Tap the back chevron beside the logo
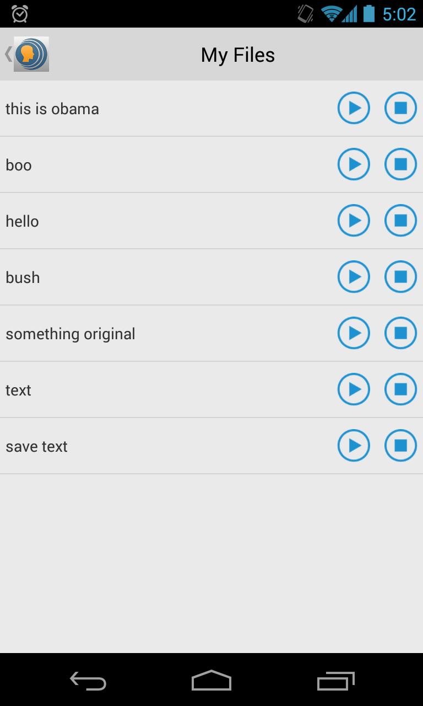Viewport: 423px width, 706px height. [8, 54]
